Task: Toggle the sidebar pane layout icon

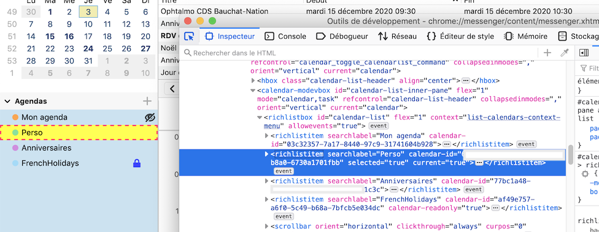Action: [584, 53]
